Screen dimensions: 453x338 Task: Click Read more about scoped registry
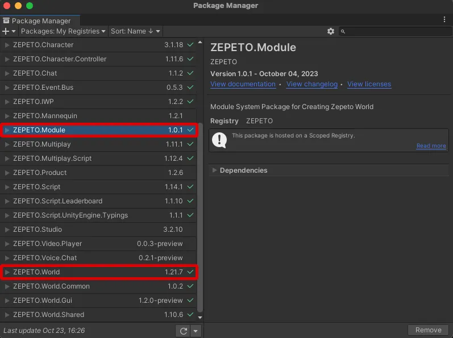coord(431,146)
